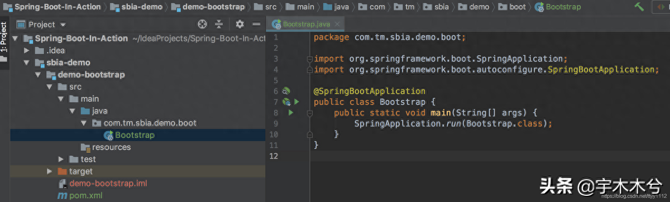The image size is (670, 202).
Task: Click run arrow beside main method line
Action: pyautogui.click(x=291, y=113)
